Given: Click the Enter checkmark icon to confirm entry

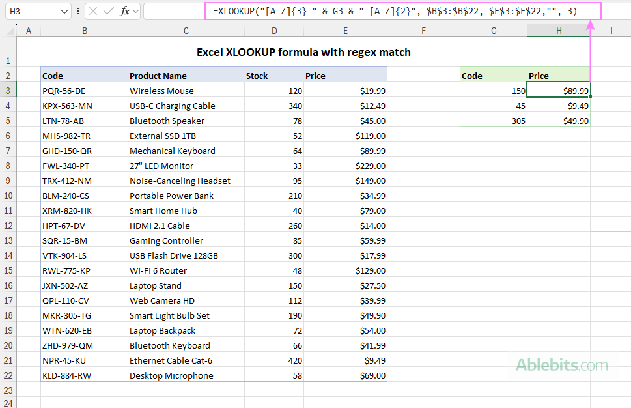Looking at the screenshot, I should pyautogui.click(x=107, y=11).
